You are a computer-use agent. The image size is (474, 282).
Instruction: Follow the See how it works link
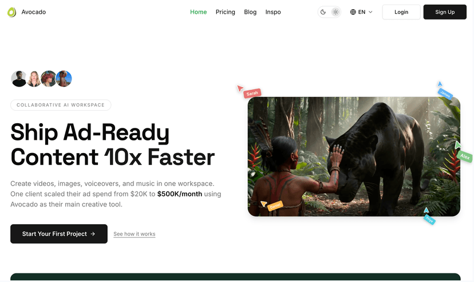tap(135, 234)
